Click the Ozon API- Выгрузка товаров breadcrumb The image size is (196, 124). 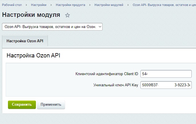164,5
